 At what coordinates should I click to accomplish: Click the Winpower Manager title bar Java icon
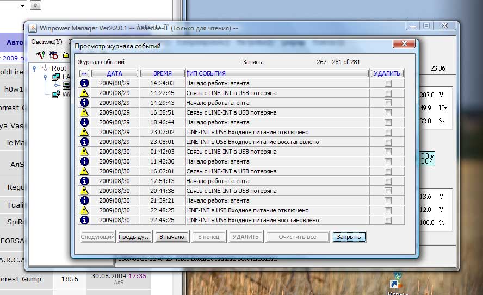coord(33,28)
